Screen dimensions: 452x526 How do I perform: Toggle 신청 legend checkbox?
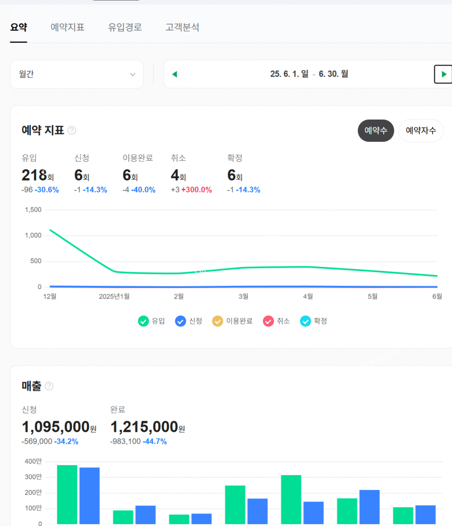180,321
